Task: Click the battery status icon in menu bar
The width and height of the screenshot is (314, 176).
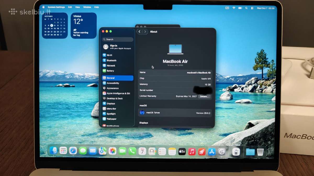Action: click(x=240, y=8)
